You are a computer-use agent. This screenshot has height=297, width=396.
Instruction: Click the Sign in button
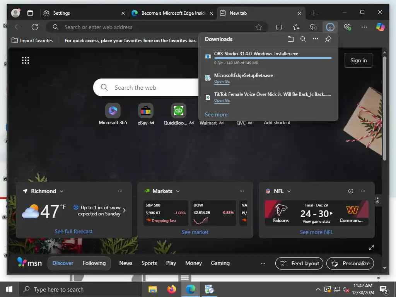point(358,60)
